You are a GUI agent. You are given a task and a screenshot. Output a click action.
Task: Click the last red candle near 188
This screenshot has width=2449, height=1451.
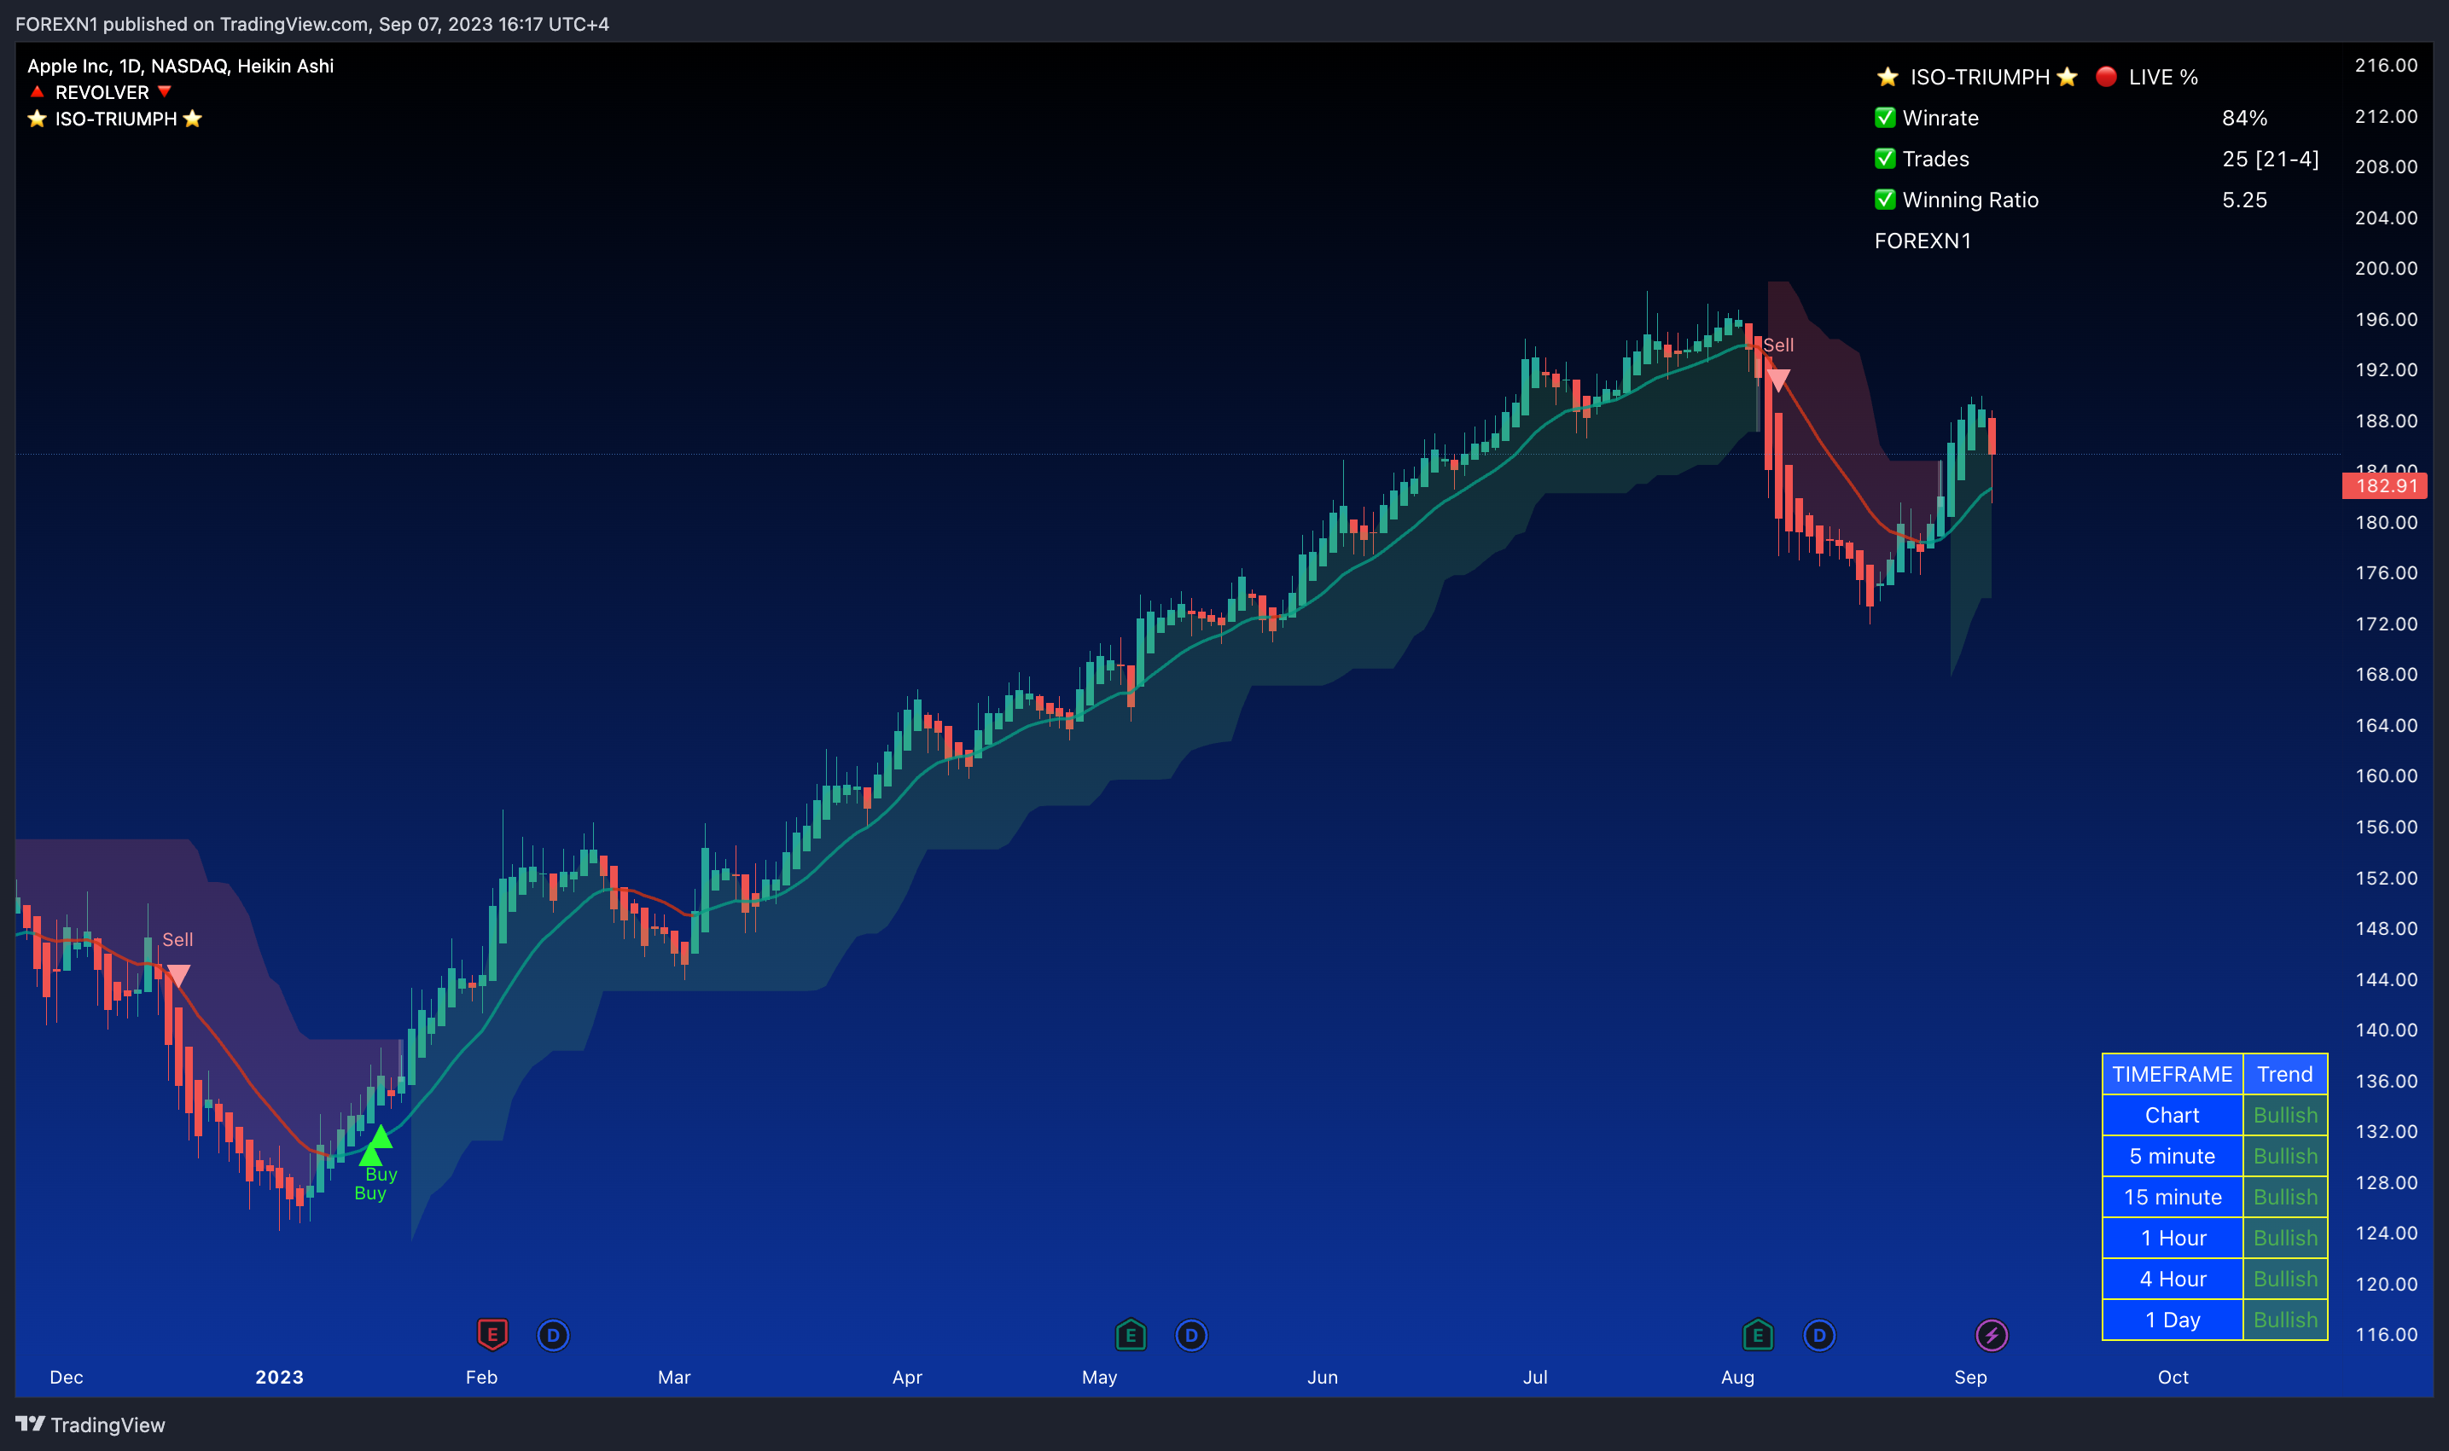coord(1992,436)
